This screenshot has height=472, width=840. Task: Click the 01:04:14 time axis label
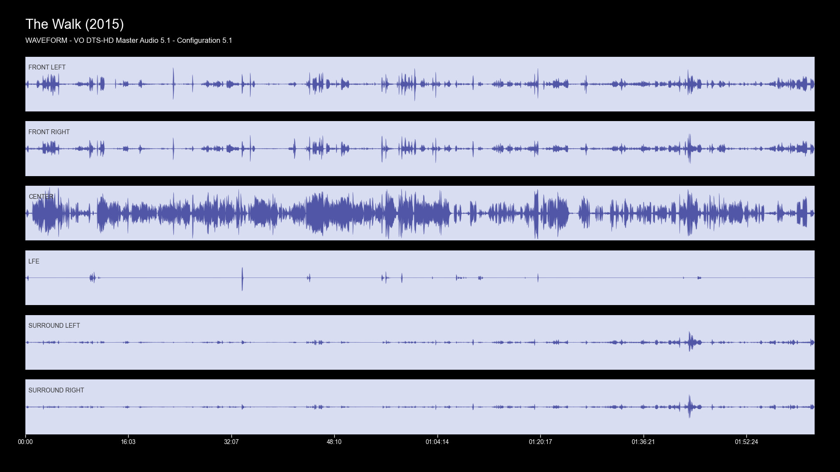437,442
